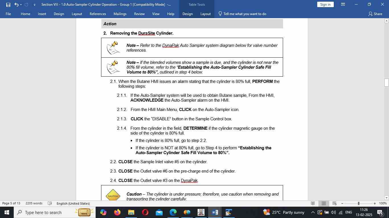
Task: Launch Firefox from the taskbar
Action: point(117,212)
